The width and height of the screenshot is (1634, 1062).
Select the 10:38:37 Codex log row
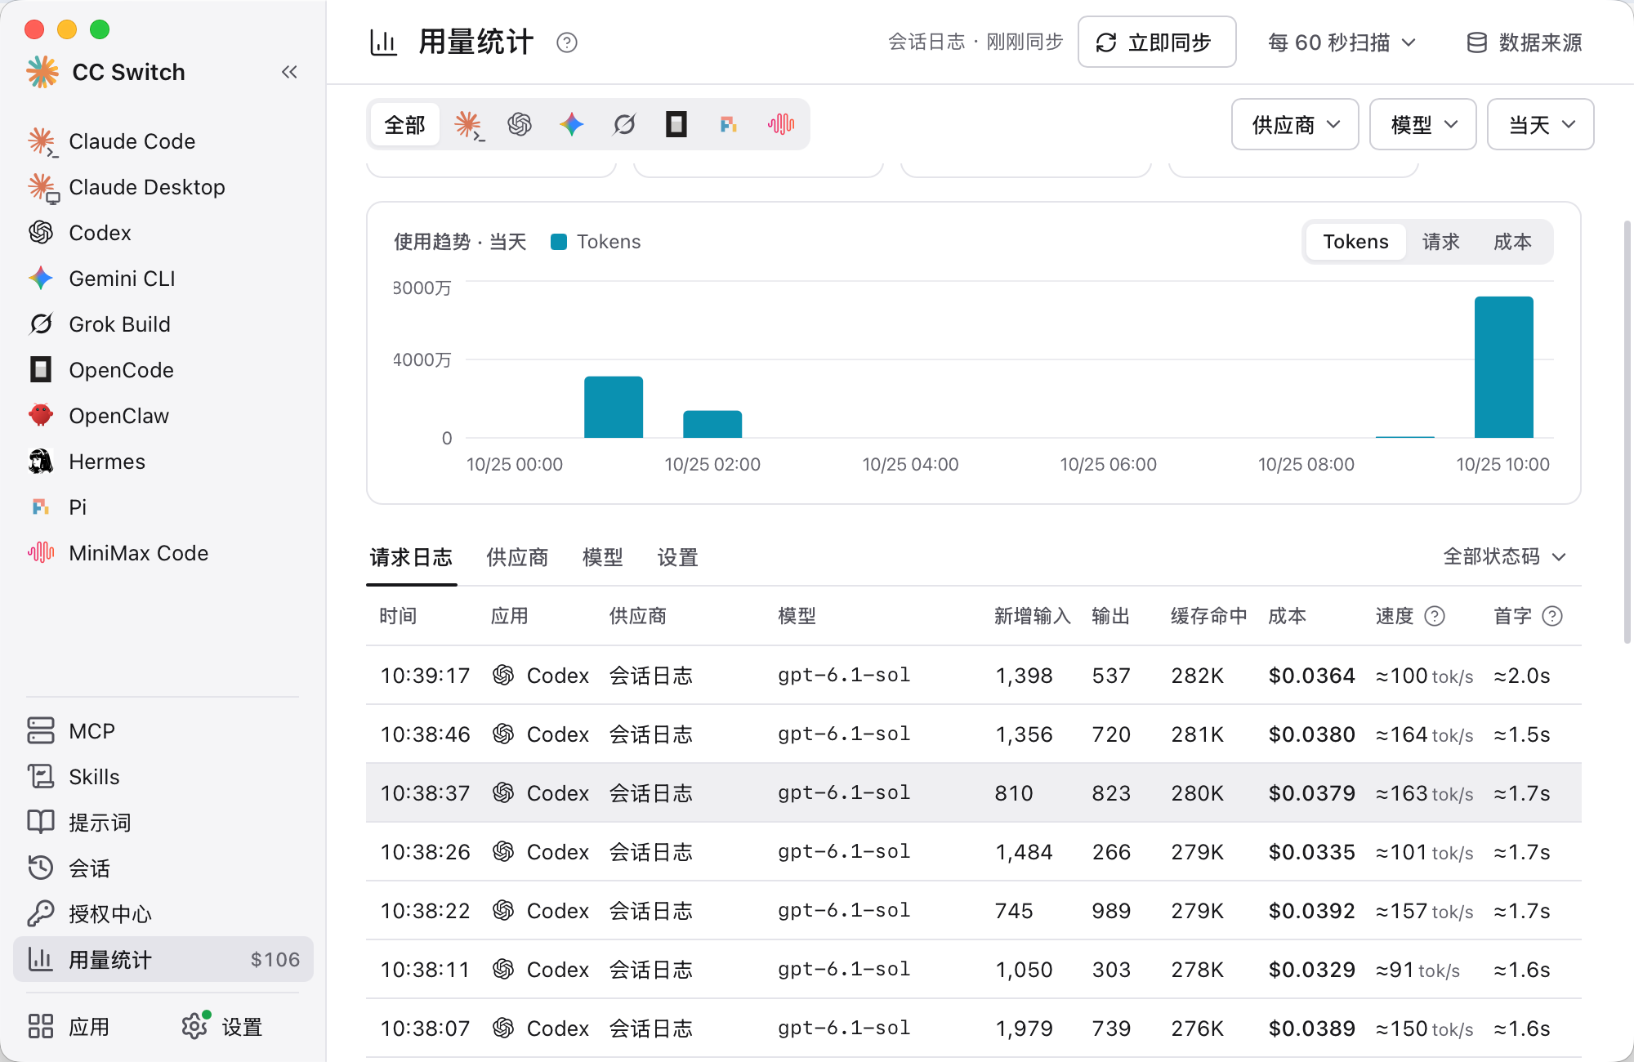click(974, 793)
